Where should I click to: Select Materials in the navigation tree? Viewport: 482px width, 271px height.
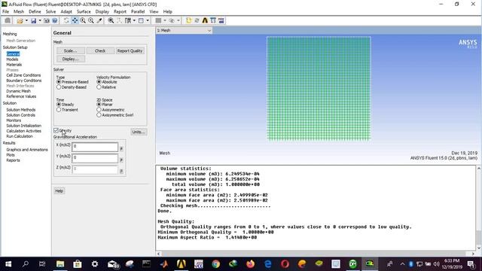coord(14,65)
